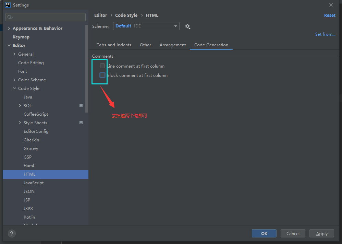Click the settings search field
342x244 pixels.
pos(48,17)
